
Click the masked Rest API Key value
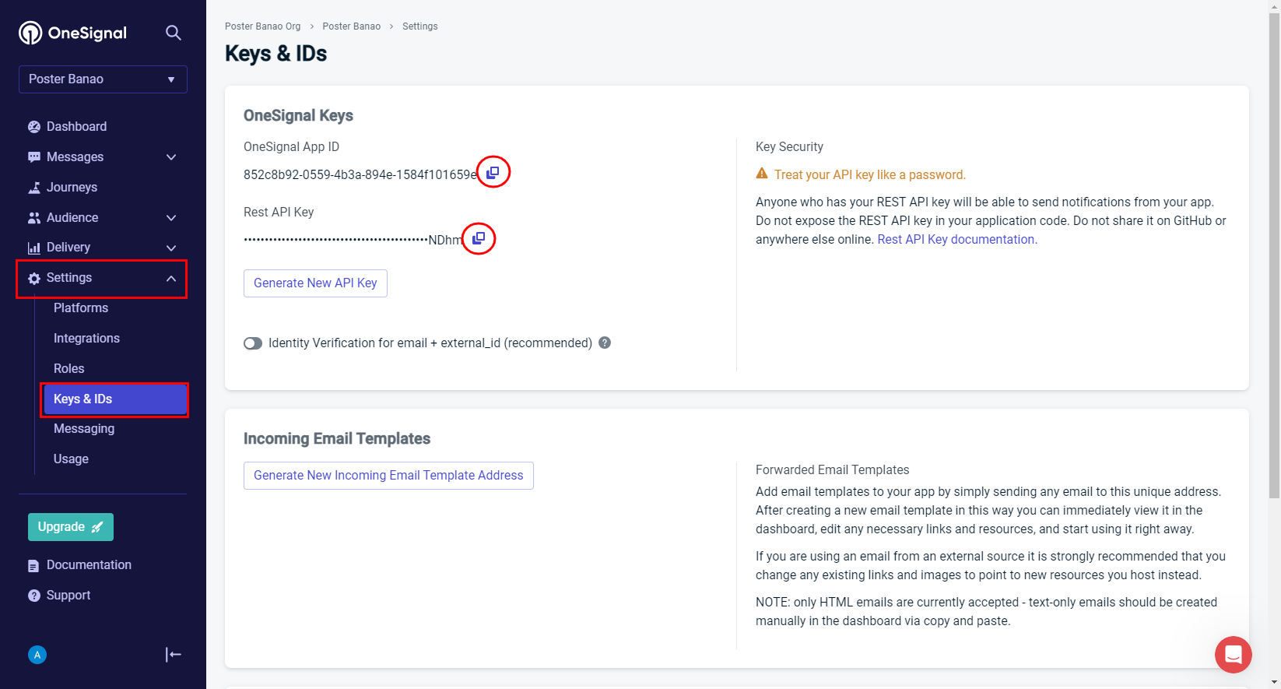pyautogui.click(x=353, y=240)
